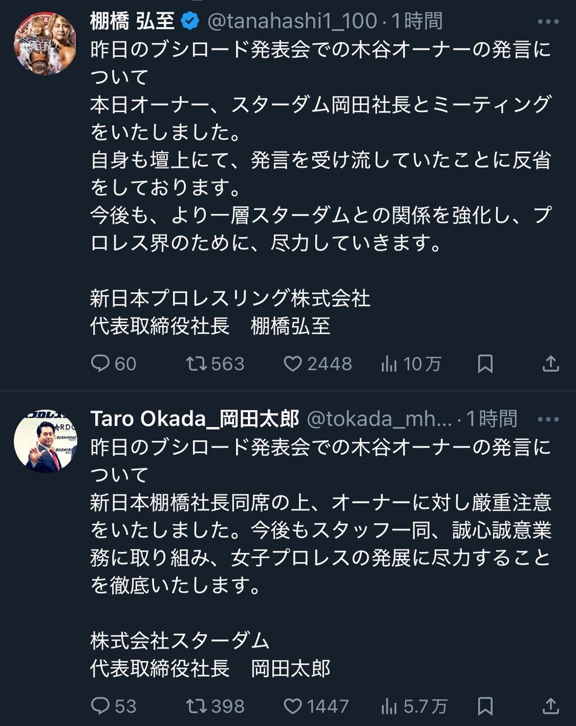Share Tanahashi's tweet
Viewport: 576px width, 726px height.
click(x=550, y=363)
